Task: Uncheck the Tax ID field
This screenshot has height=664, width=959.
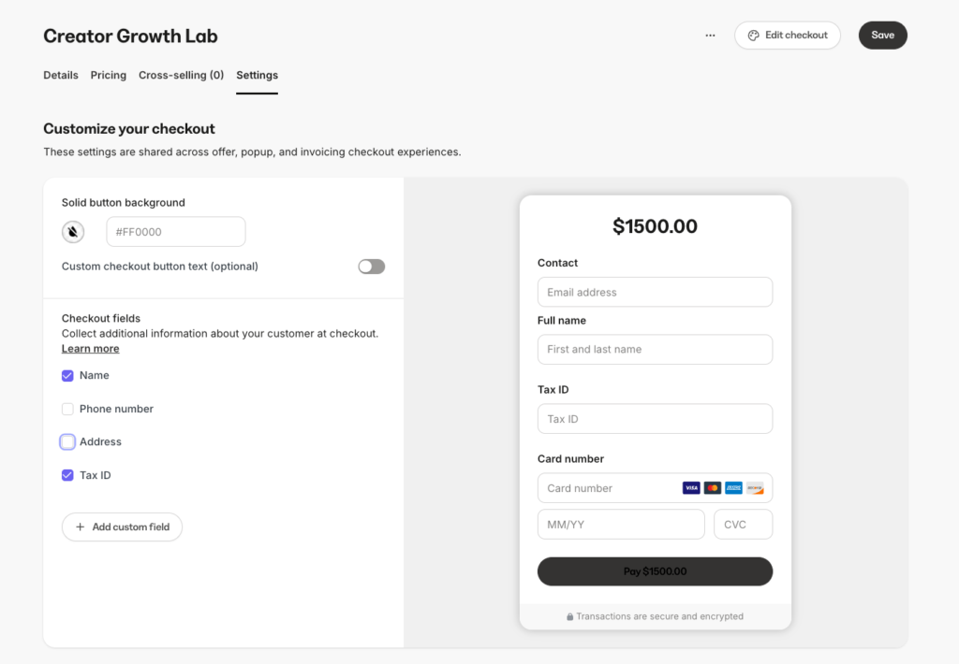Action: click(67, 475)
